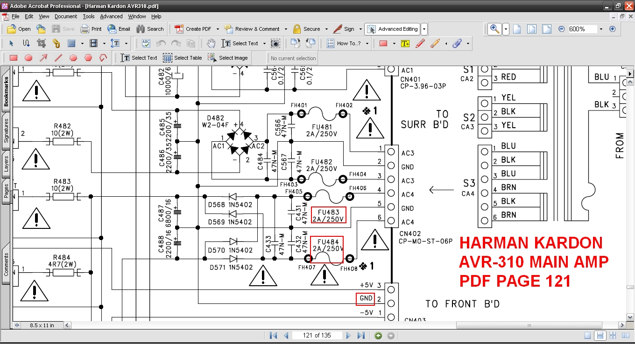
Task: Choose the Arrow drawing tool
Action: [43, 58]
